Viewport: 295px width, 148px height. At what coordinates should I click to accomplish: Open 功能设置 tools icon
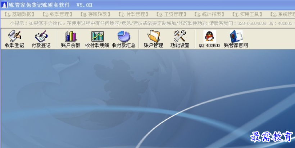(180, 39)
